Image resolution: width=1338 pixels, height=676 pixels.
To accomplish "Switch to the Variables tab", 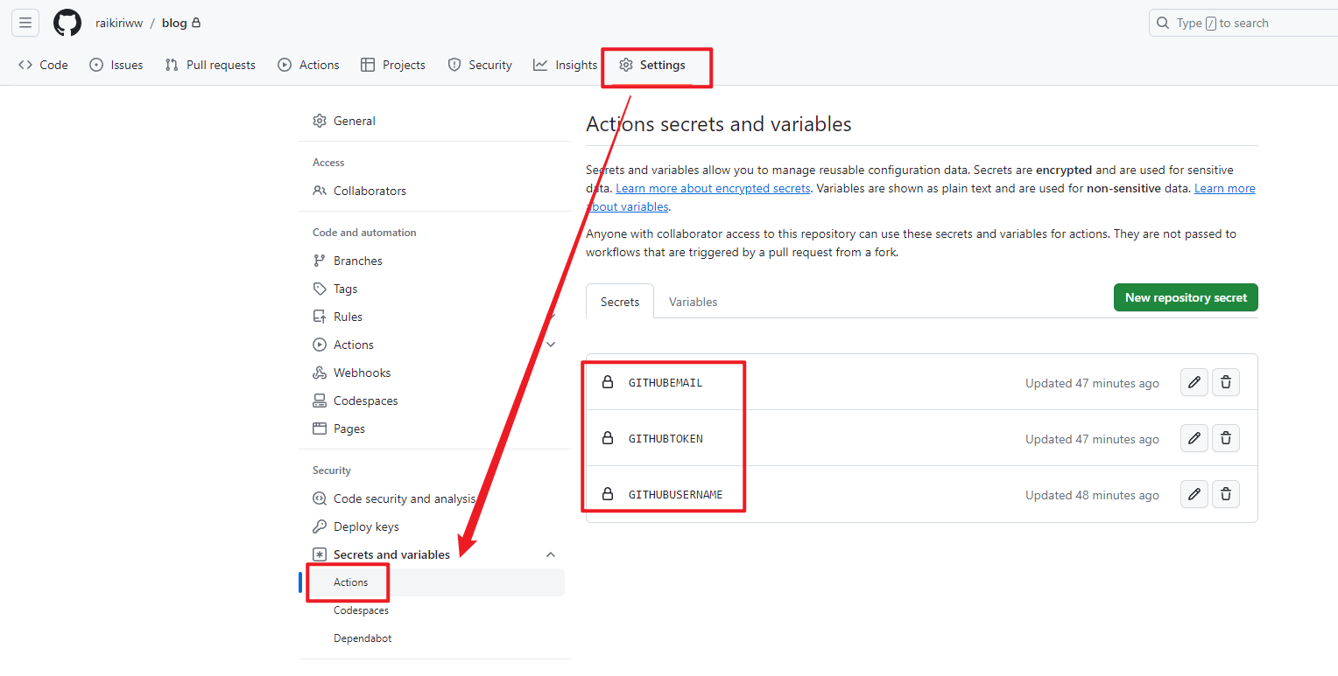I will (693, 301).
